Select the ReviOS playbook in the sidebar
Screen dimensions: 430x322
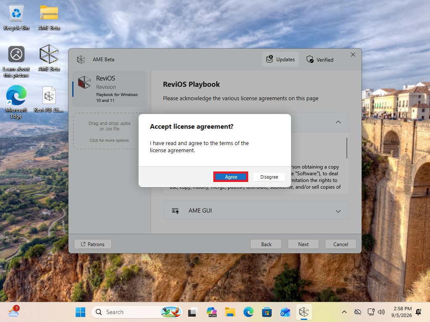(x=110, y=89)
